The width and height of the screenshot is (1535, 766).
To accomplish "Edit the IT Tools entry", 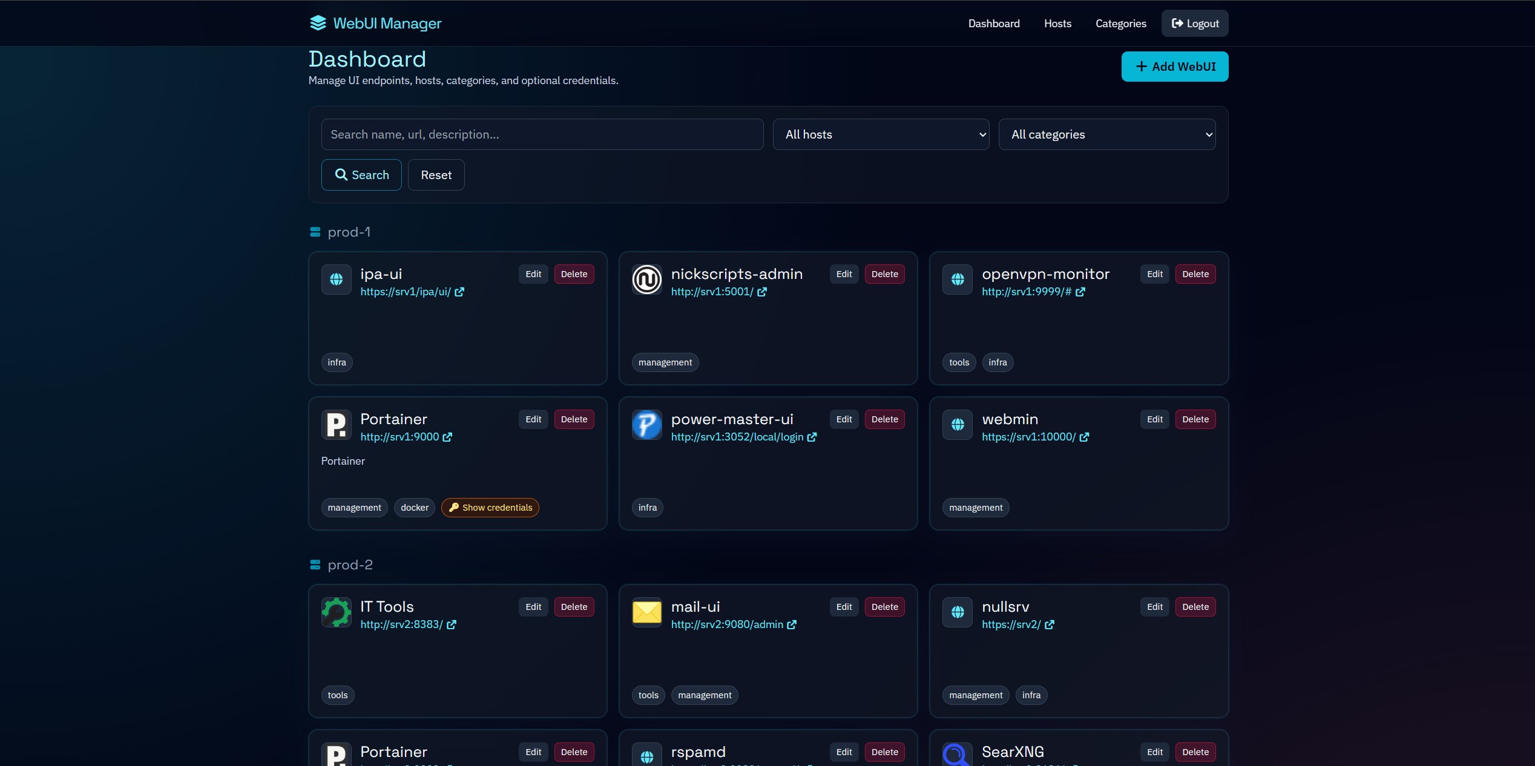I will pos(533,607).
